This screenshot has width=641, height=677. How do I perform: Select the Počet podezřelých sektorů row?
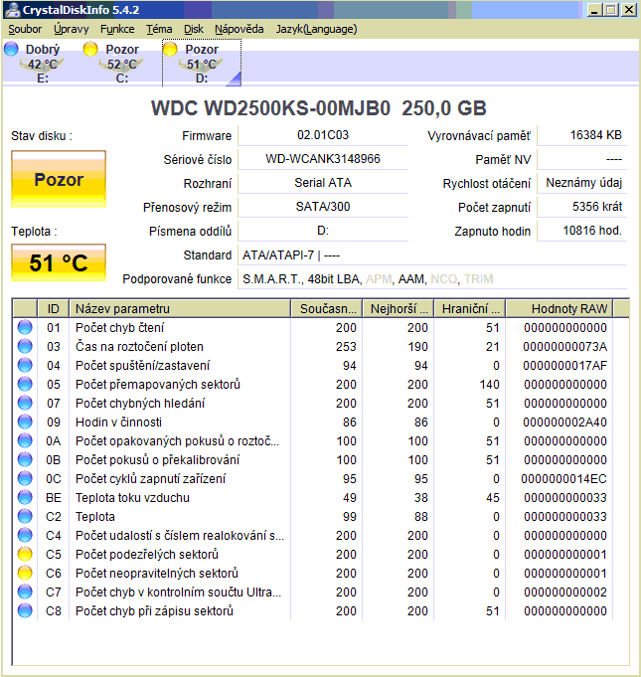coord(313,554)
